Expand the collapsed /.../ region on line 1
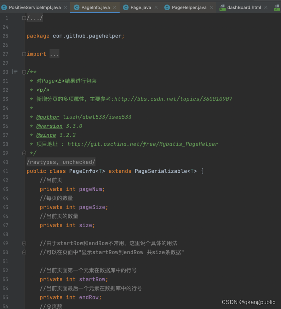The height and width of the screenshot is (309, 281). pyautogui.click(x=24, y=17)
